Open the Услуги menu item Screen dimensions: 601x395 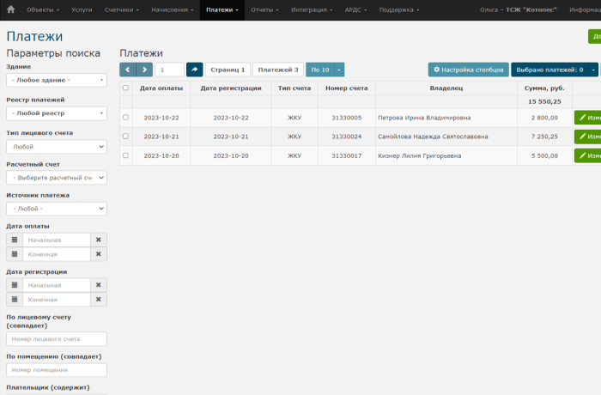pos(82,10)
